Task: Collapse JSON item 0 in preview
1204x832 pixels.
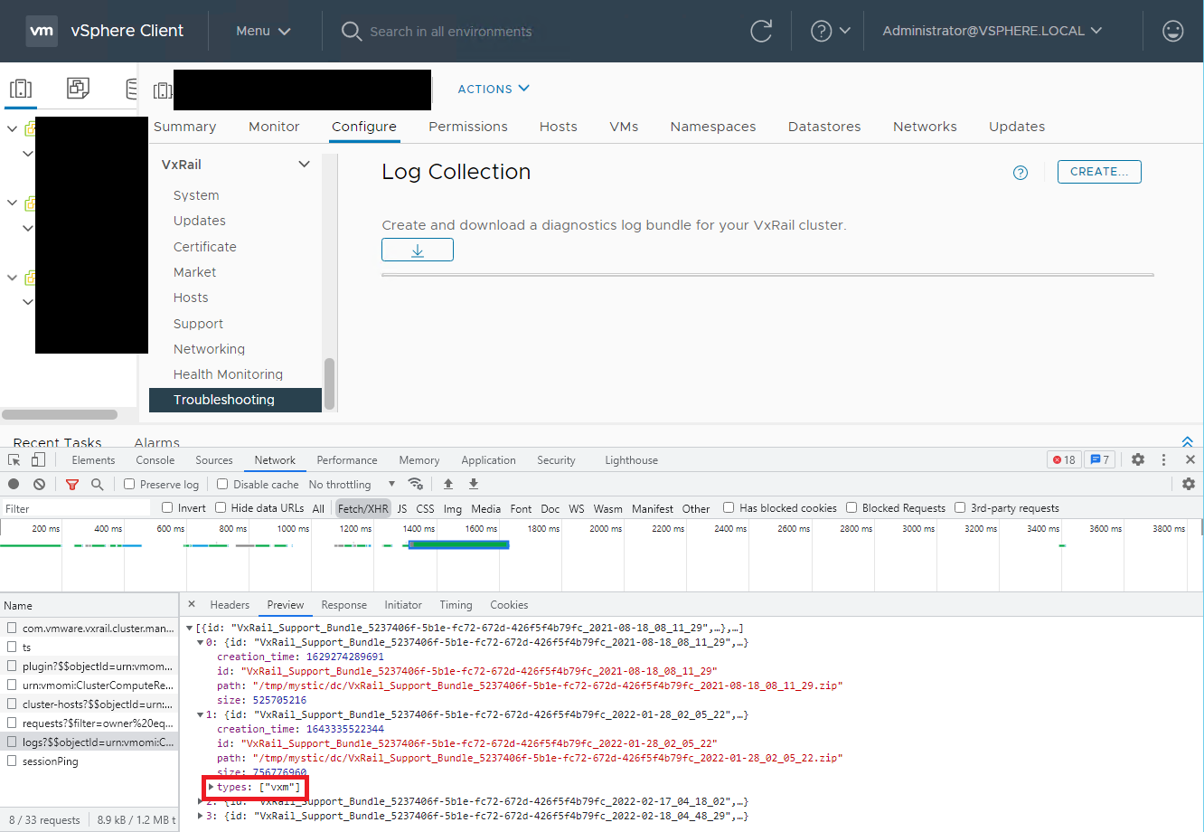Action: click(x=201, y=642)
